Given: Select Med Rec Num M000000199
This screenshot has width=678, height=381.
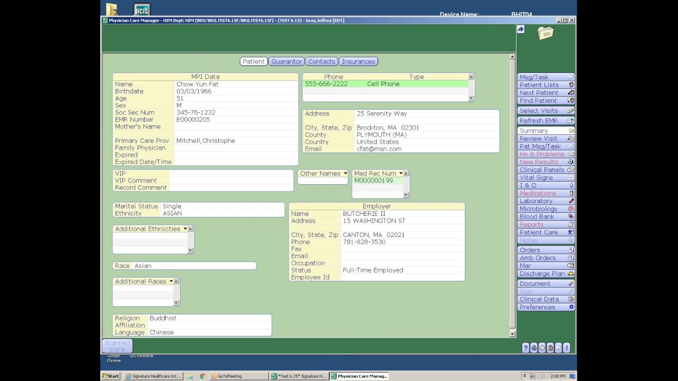Looking at the screenshot, I should [x=378, y=181].
